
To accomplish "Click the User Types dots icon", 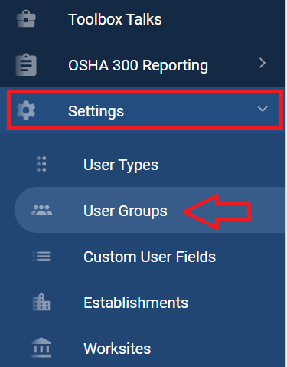I will pos(41,164).
